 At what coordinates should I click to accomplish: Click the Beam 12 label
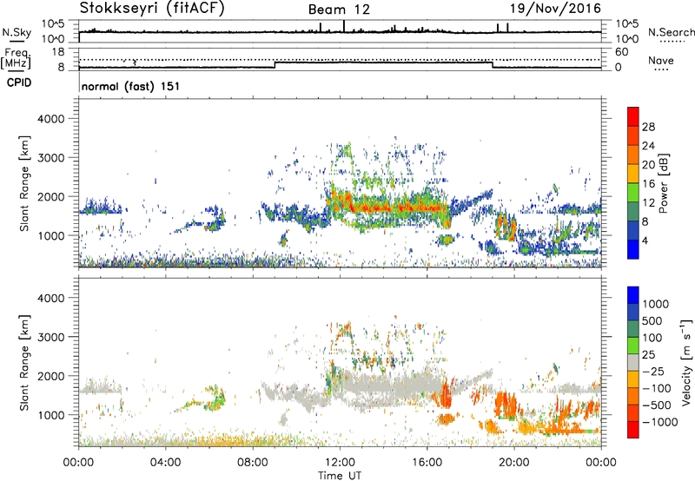point(339,10)
